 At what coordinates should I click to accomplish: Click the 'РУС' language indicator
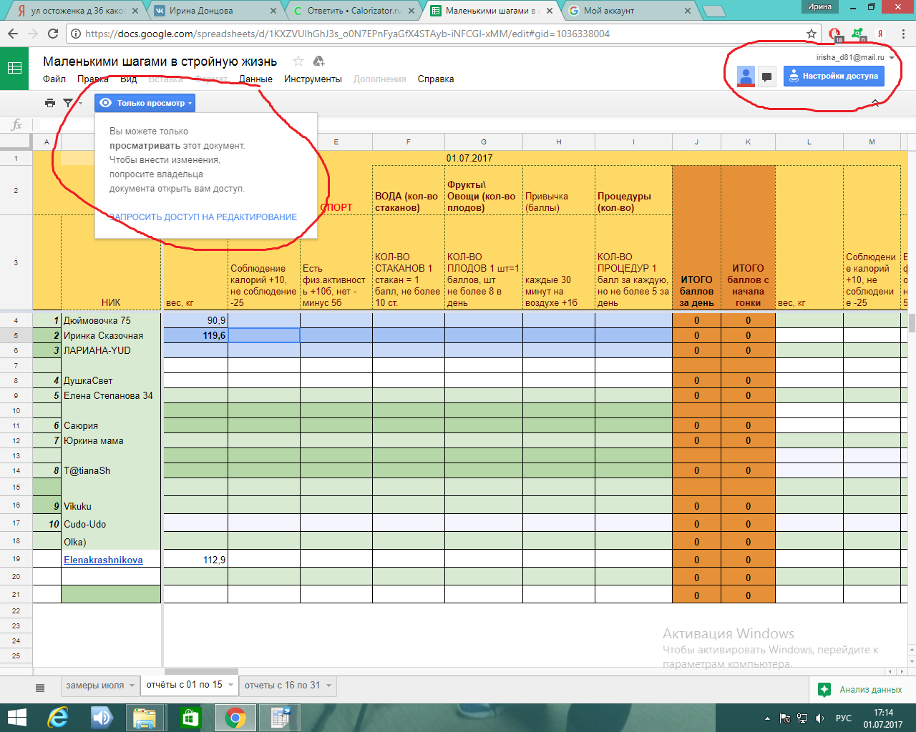(x=844, y=718)
